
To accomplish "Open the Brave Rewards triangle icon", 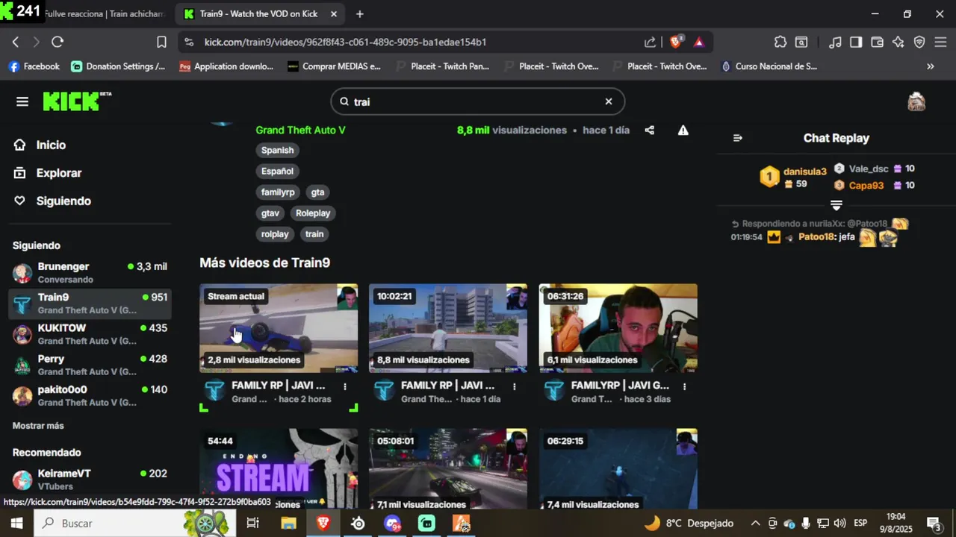I will [699, 42].
